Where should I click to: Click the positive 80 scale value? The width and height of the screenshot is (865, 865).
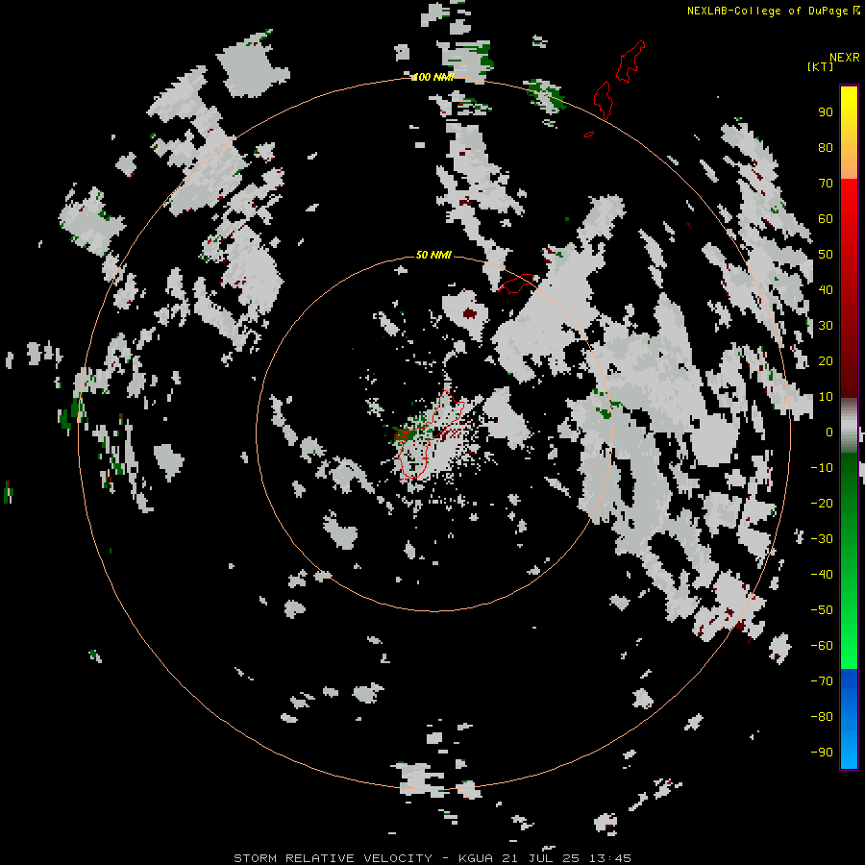coord(826,147)
